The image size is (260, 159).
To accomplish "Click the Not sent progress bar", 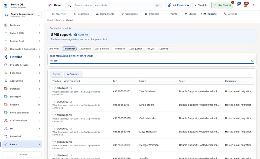I will (x=152, y=64).
